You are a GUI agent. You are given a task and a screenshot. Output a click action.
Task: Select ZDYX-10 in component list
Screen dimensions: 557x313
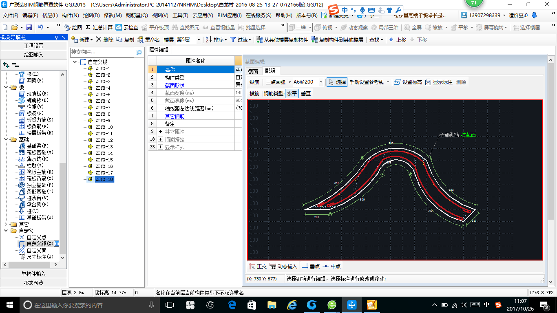pos(104,127)
